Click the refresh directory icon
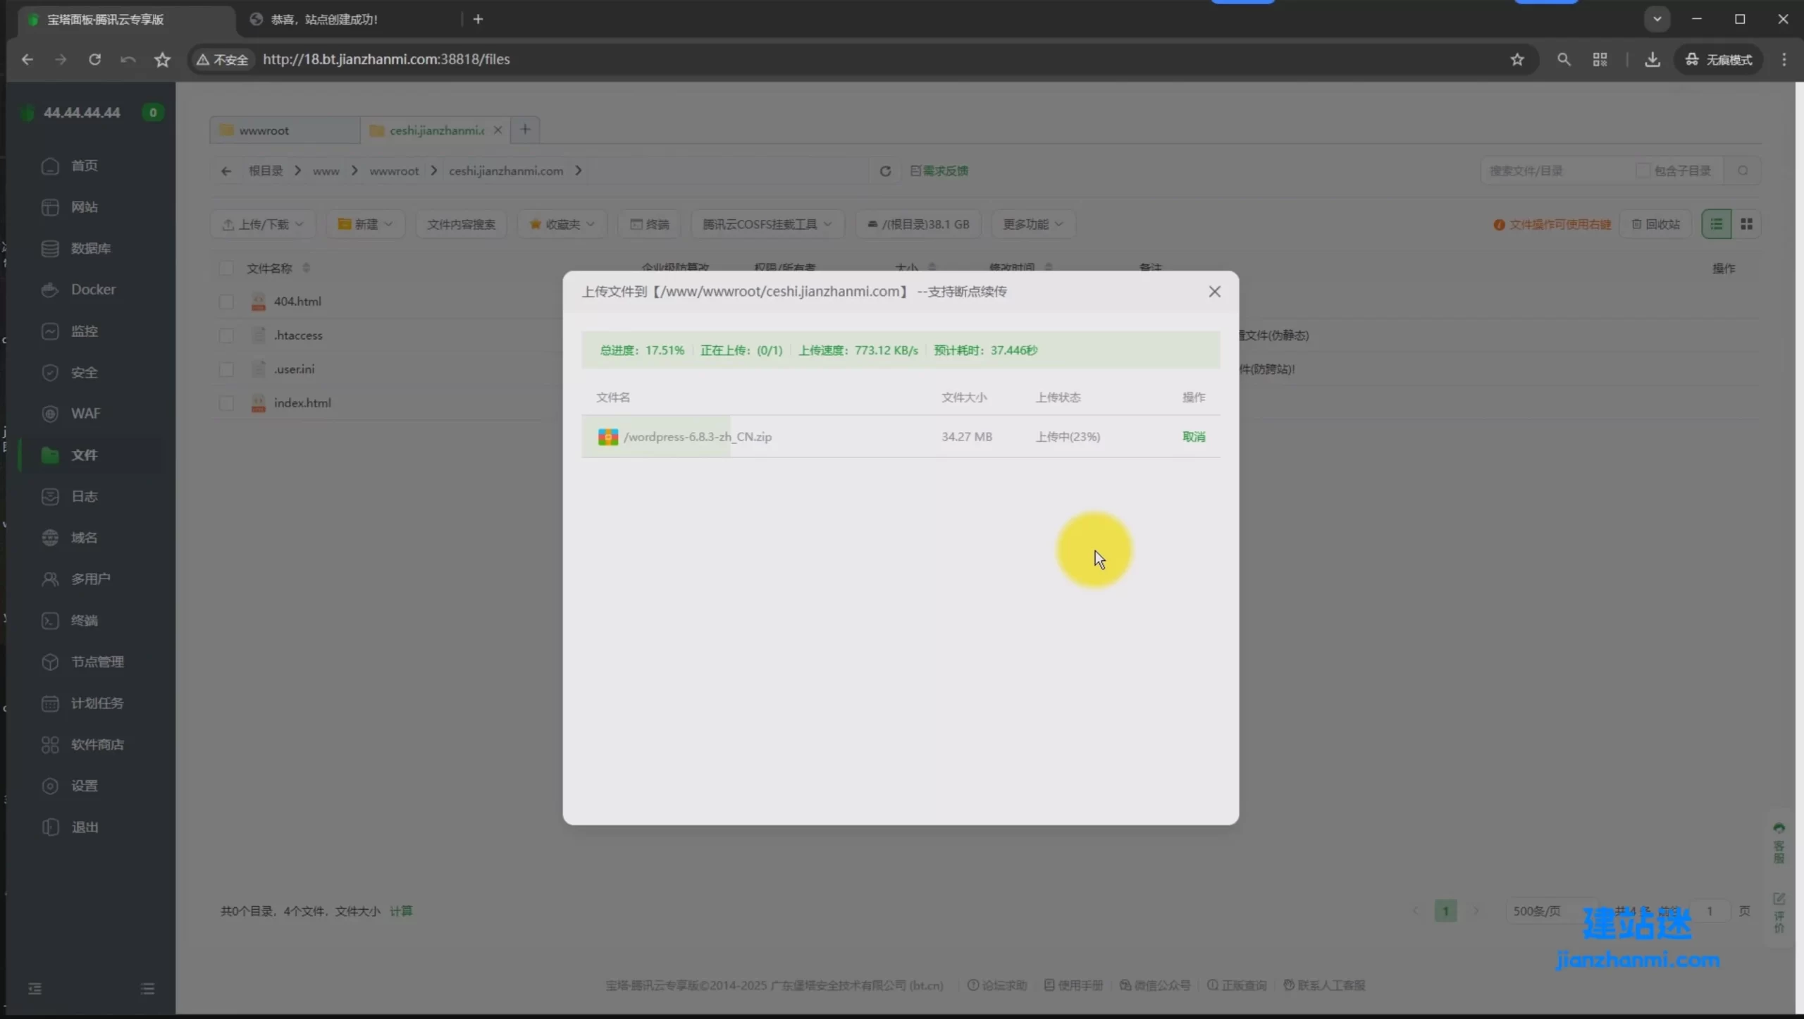The width and height of the screenshot is (1804, 1019). (885, 171)
